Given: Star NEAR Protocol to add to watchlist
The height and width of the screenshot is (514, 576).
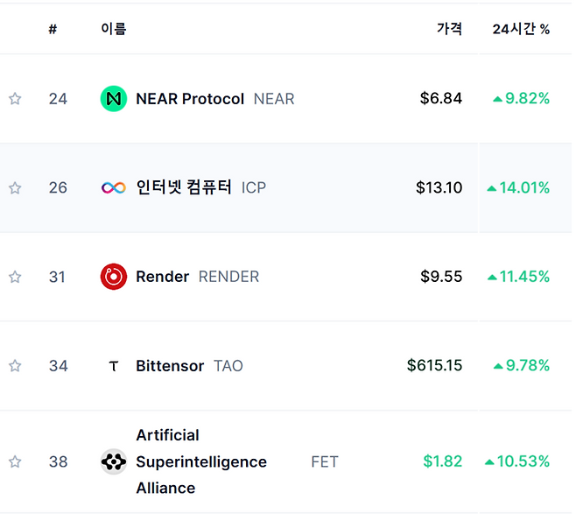Looking at the screenshot, I should (x=15, y=99).
